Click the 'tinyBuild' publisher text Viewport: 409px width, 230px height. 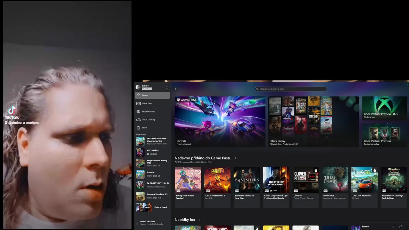click(x=209, y=198)
